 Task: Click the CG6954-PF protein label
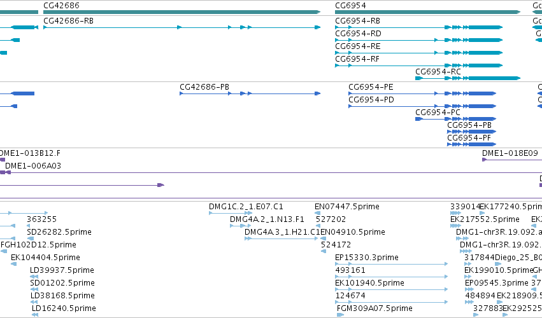click(469, 138)
